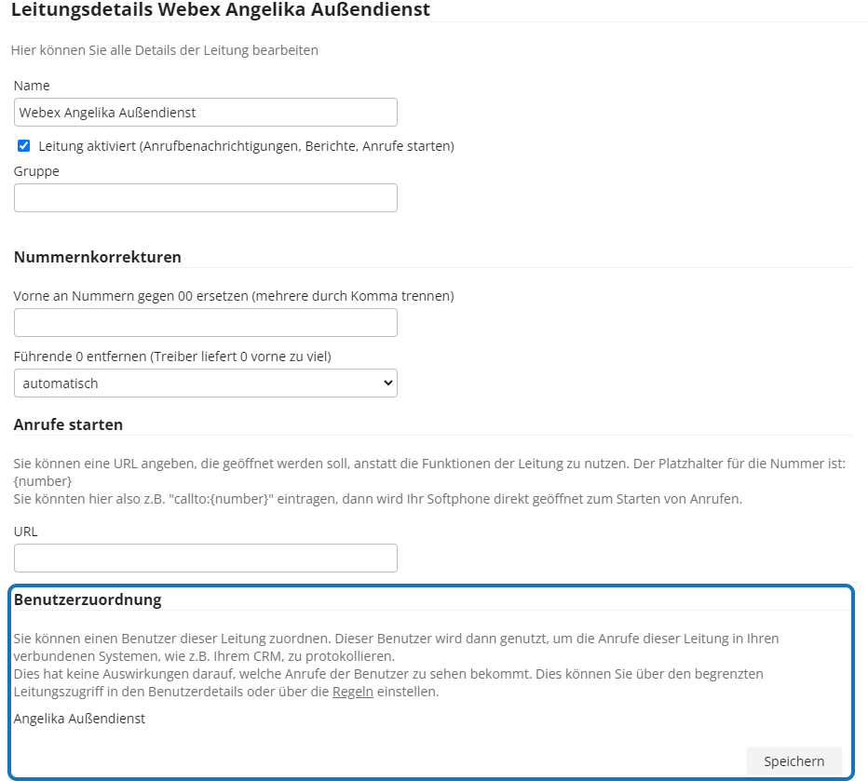This screenshot has width=868, height=781.
Task: Click the Name label above the first field
Action: (x=32, y=86)
